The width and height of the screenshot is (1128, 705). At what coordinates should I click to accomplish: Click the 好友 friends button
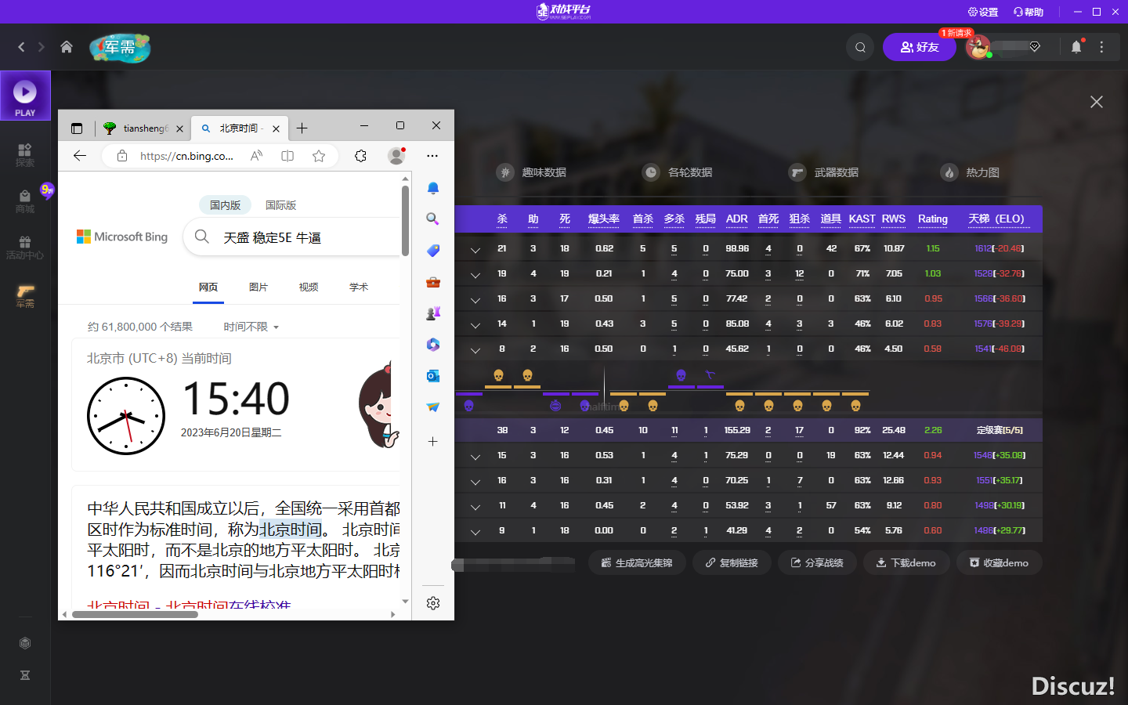[x=920, y=47]
